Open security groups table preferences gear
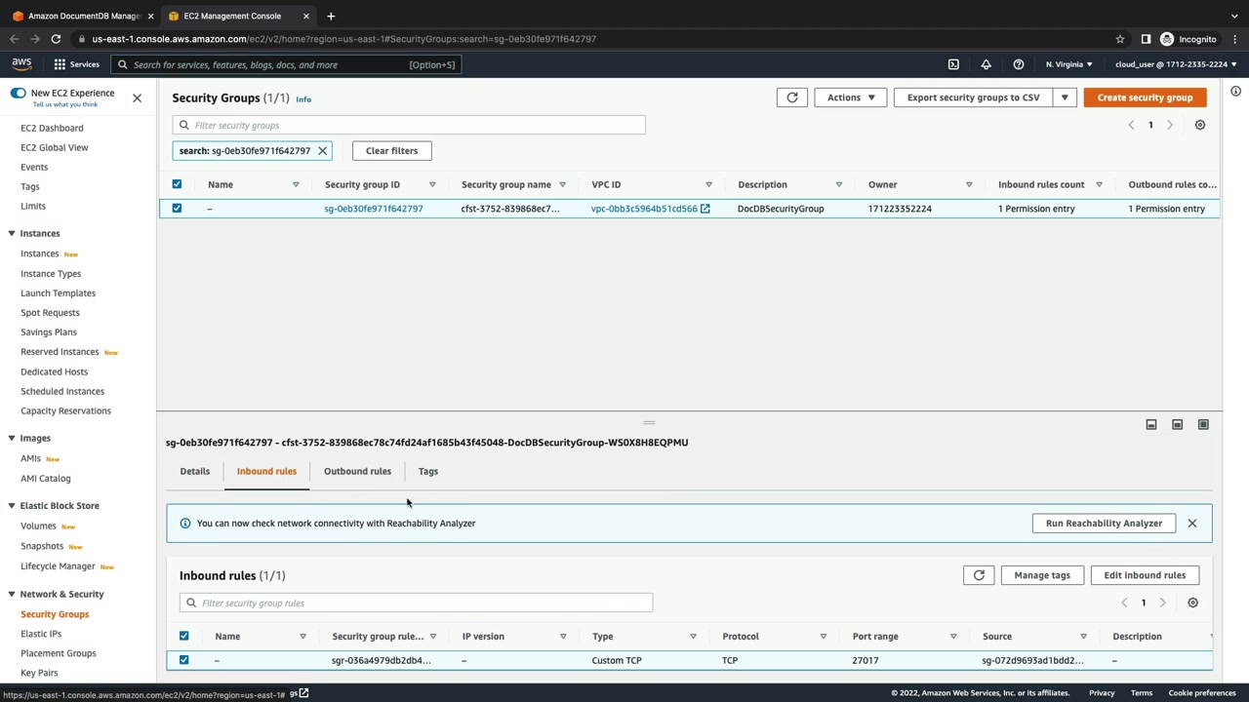This screenshot has width=1249, height=702. 1200,125
